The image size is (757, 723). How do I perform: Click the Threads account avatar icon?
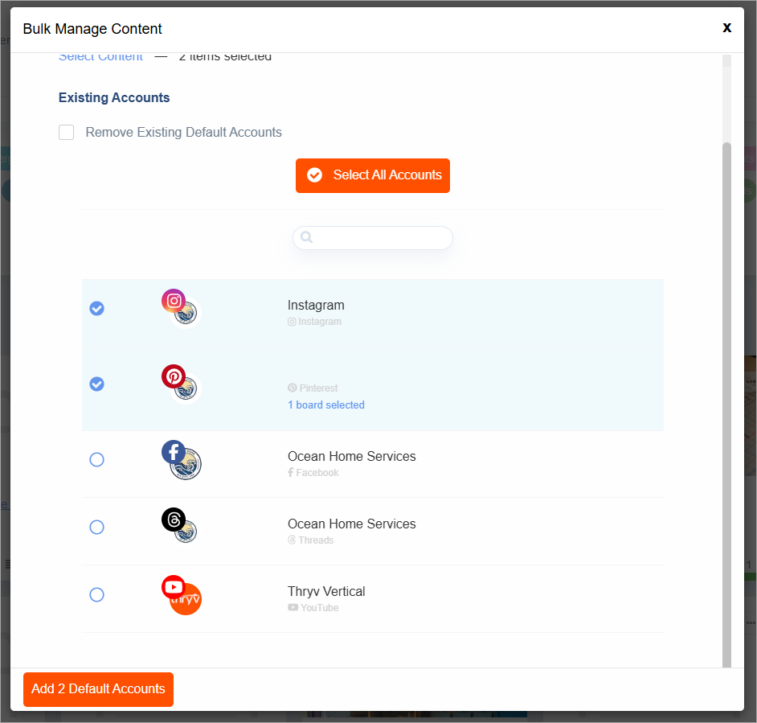[181, 527]
